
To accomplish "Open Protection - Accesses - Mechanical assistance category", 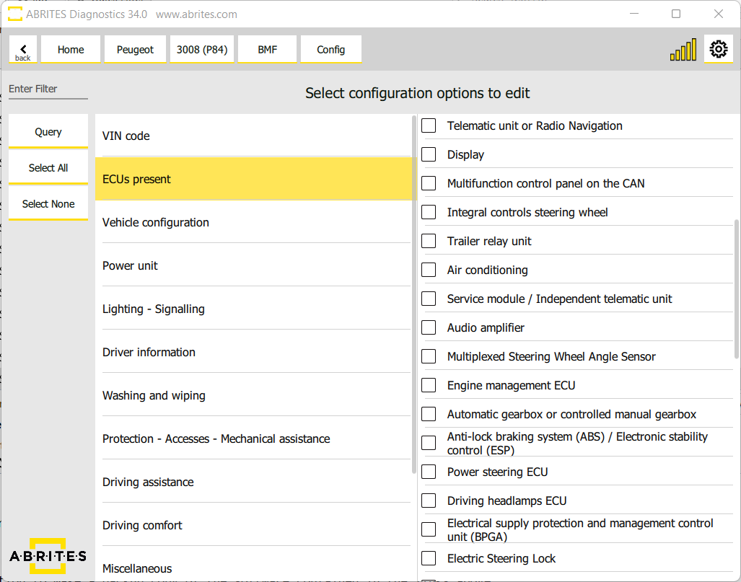I will coord(256,438).
